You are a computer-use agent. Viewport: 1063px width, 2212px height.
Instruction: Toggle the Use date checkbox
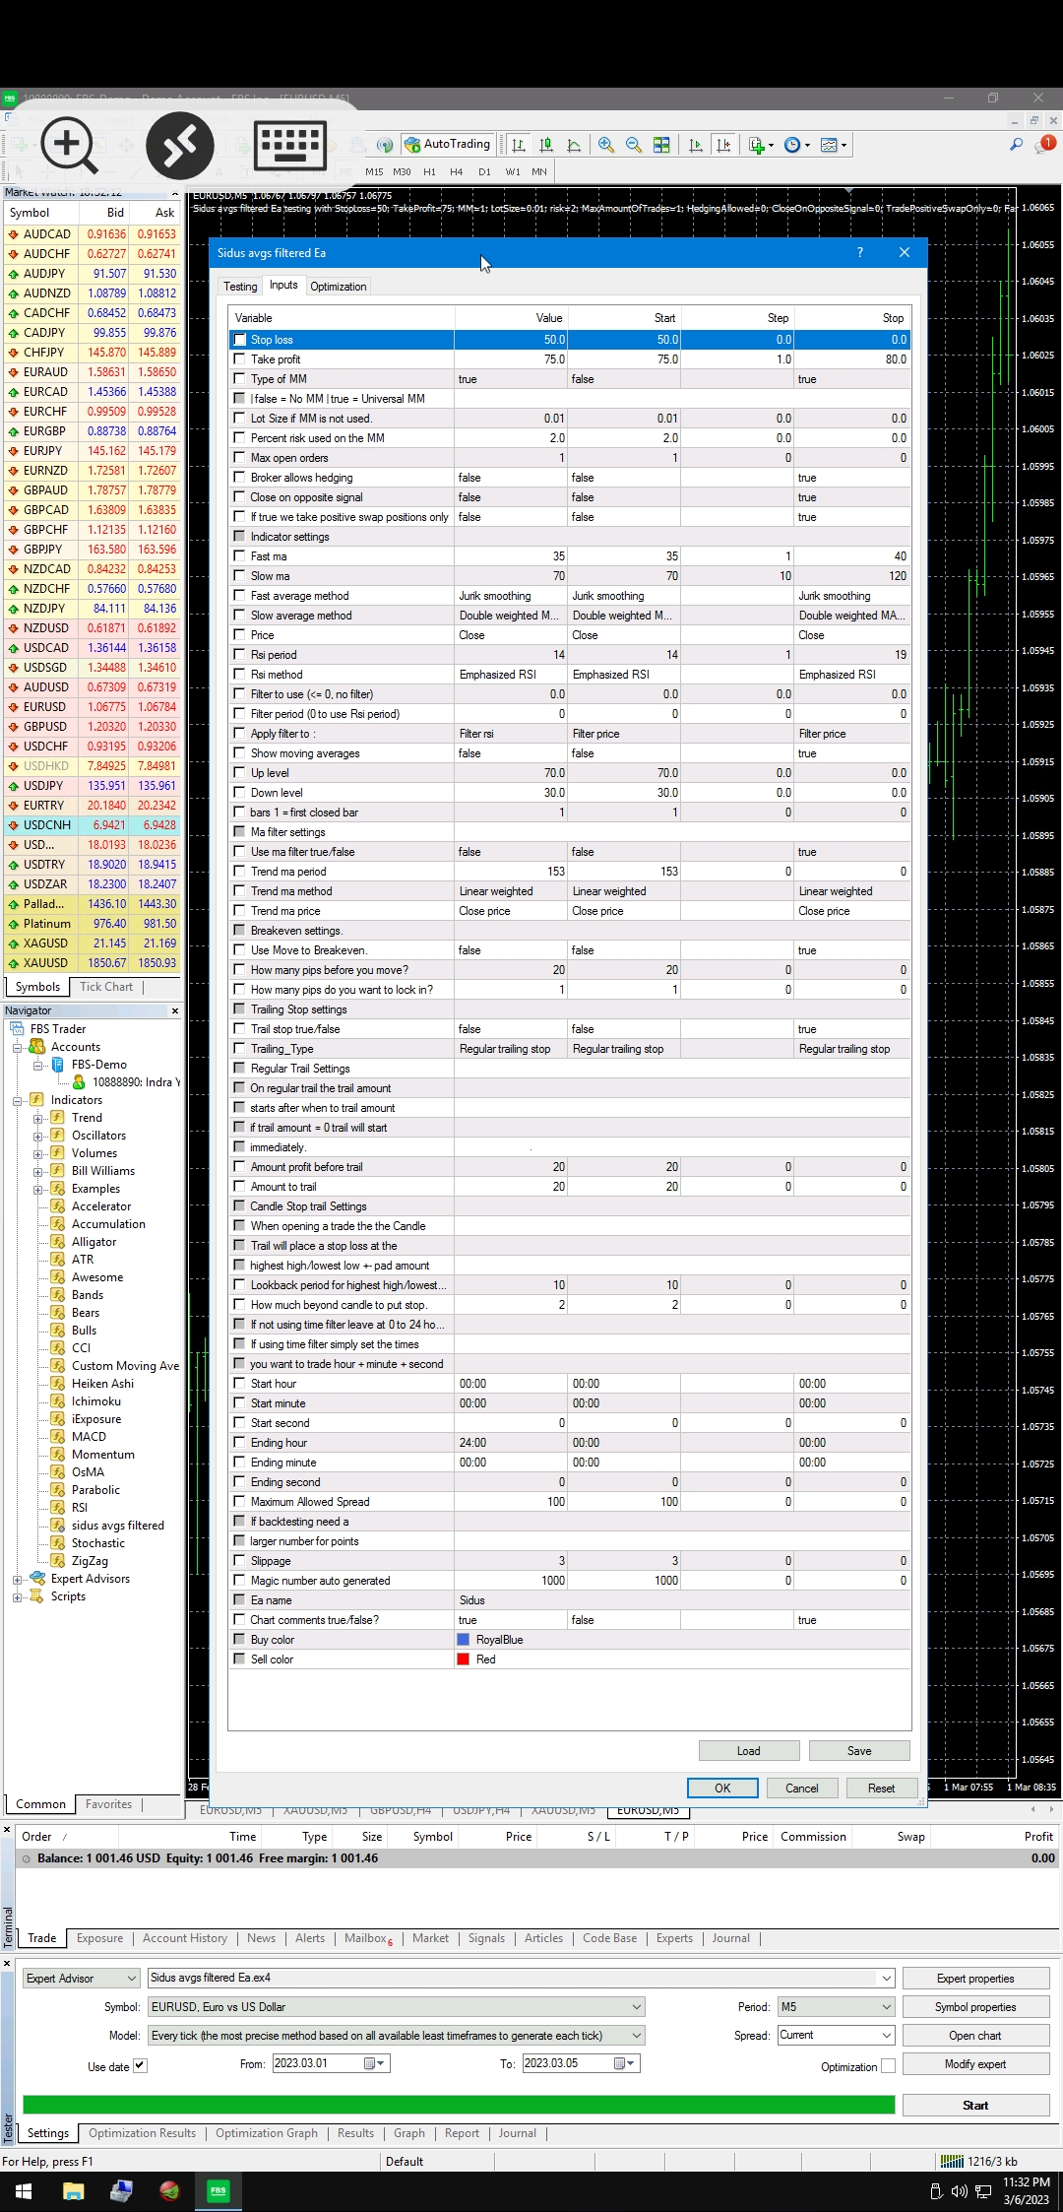[140, 2066]
